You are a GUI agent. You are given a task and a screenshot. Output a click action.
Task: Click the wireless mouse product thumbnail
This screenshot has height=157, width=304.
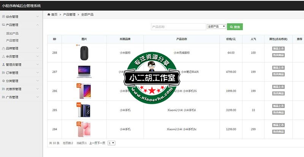click(x=84, y=53)
